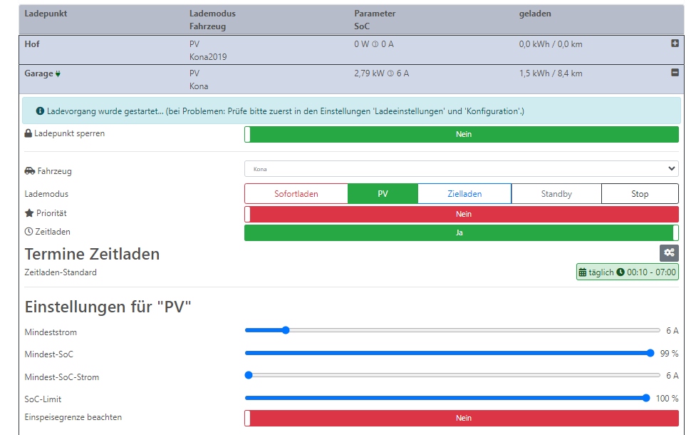Collapse the Garage charge point row
Viewport: 691px width, 435px height.
675,72
